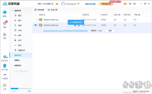Sort by 浏览次数 column header
The width and height of the screenshot is (152, 94).
point(117,15)
